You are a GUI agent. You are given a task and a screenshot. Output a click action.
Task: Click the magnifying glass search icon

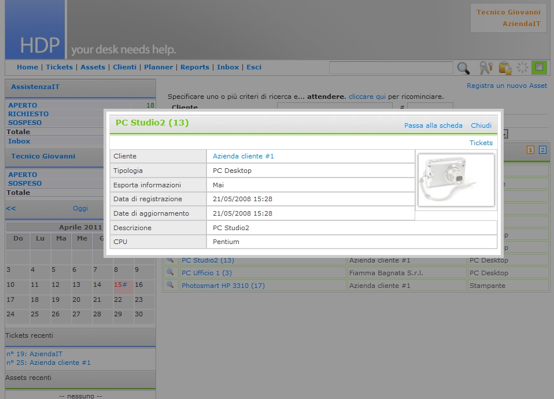(463, 68)
